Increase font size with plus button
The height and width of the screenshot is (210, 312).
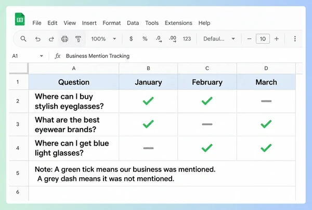[x=277, y=39]
